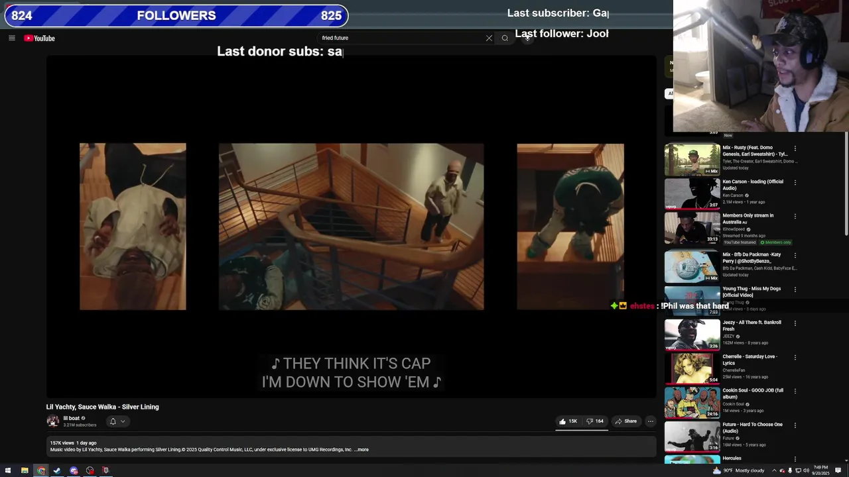The width and height of the screenshot is (849, 477).
Task: Show hidden system tray icons chevron
Action: tap(774, 470)
